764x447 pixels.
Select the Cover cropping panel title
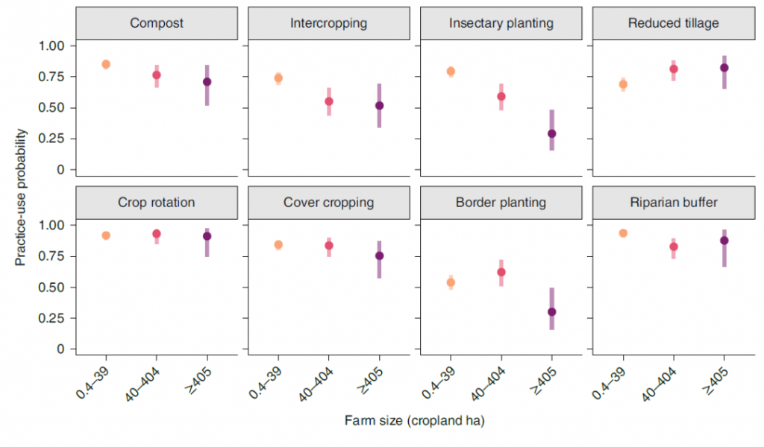(328, 202)
